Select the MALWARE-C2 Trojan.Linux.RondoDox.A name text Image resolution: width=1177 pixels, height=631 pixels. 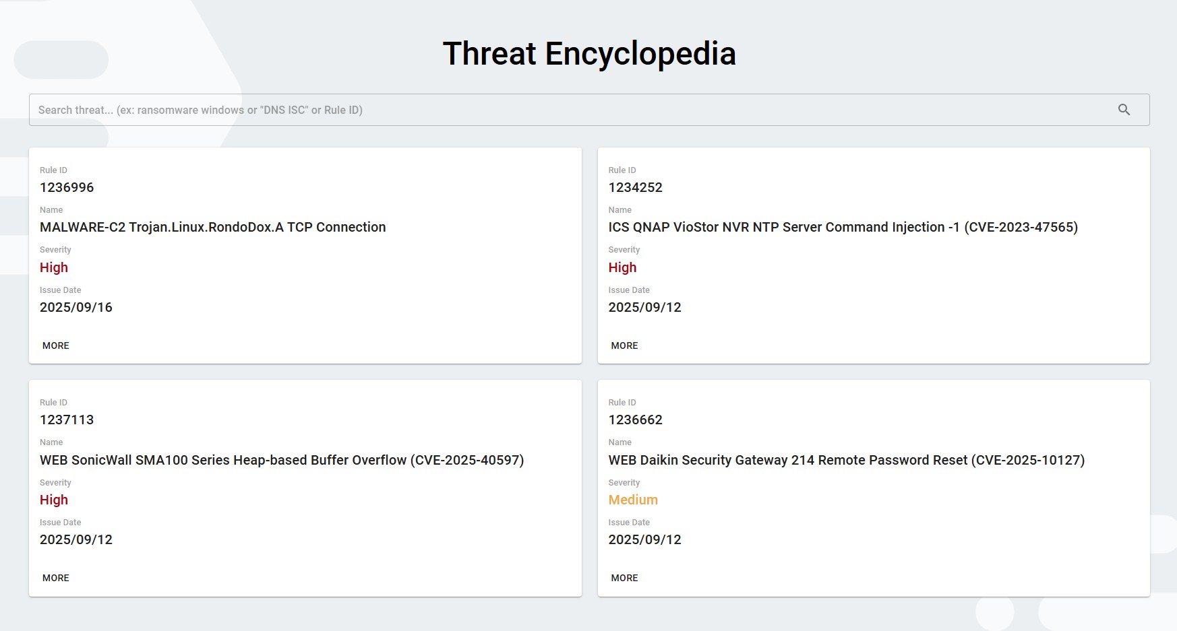(212, 227)
